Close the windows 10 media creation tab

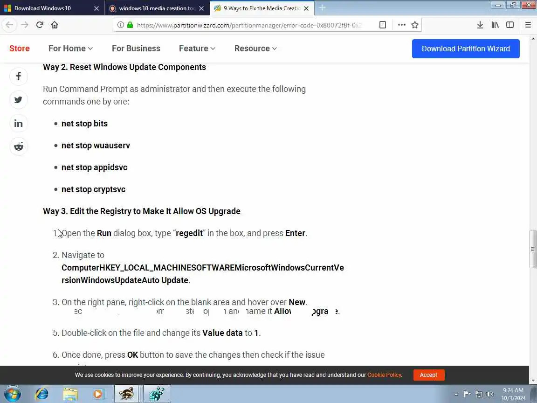click(x=202, y=8)
